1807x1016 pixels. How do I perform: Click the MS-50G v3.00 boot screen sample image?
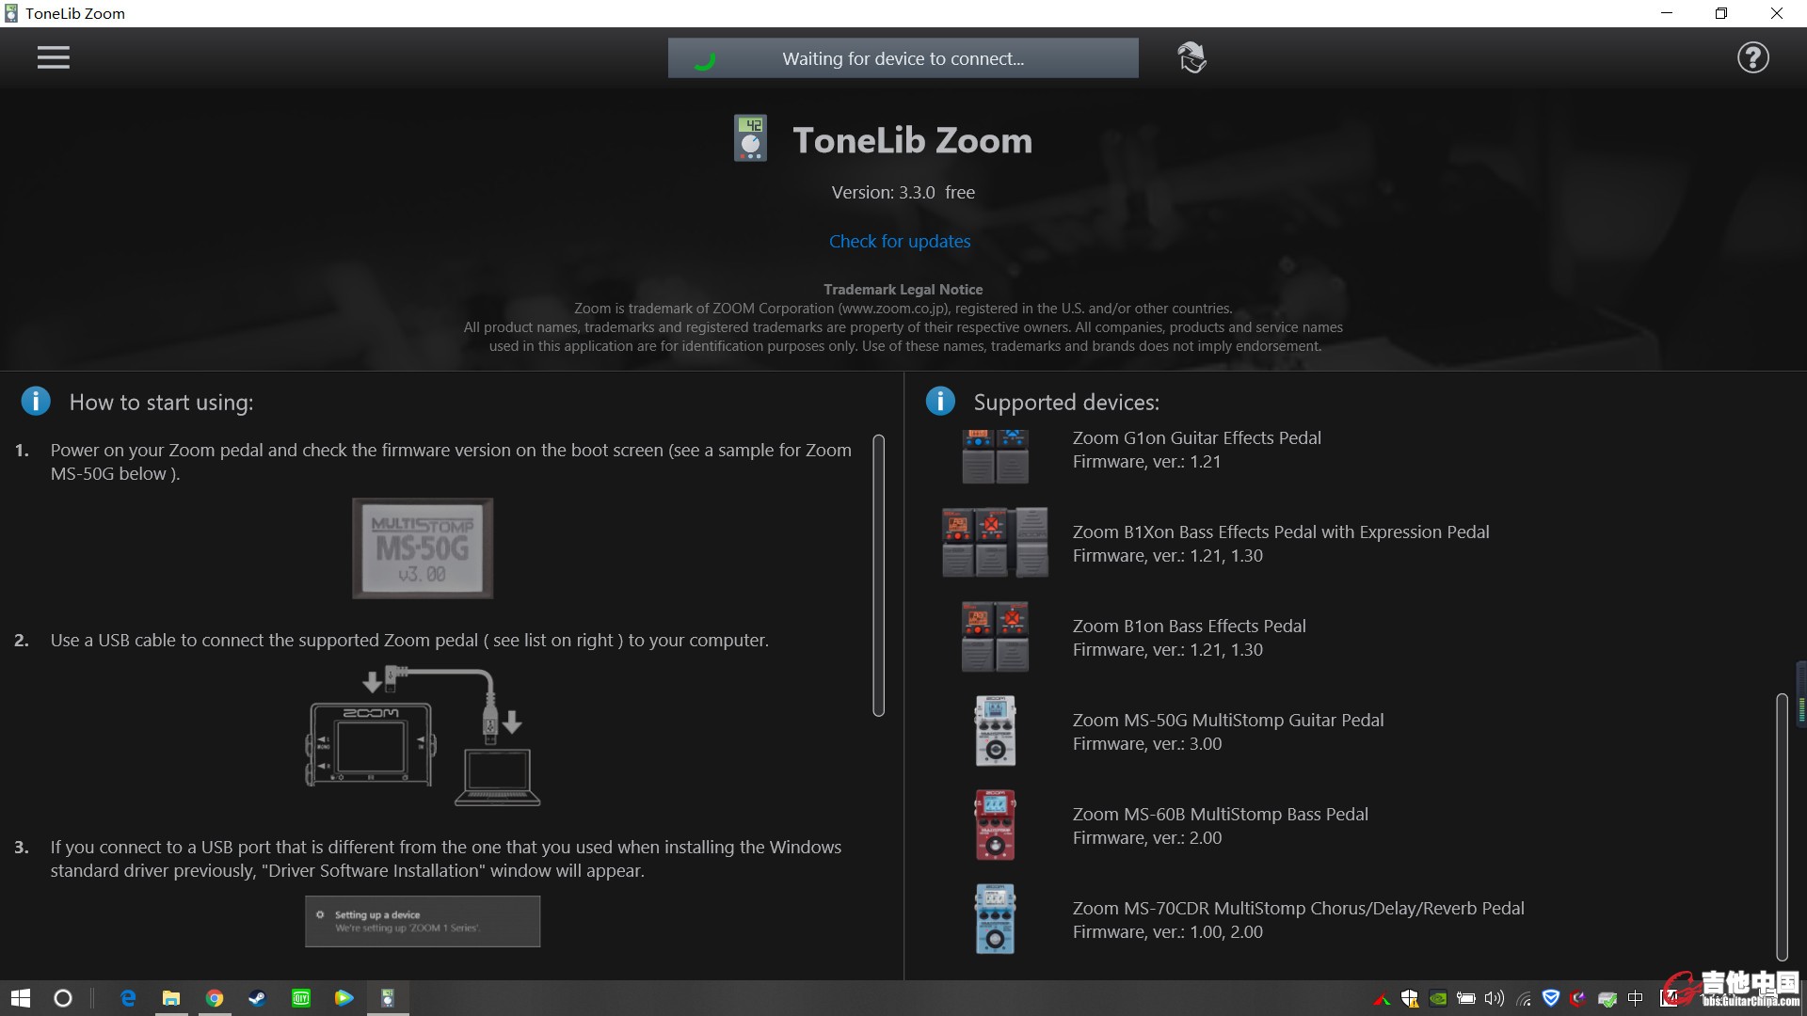(423, 548)
